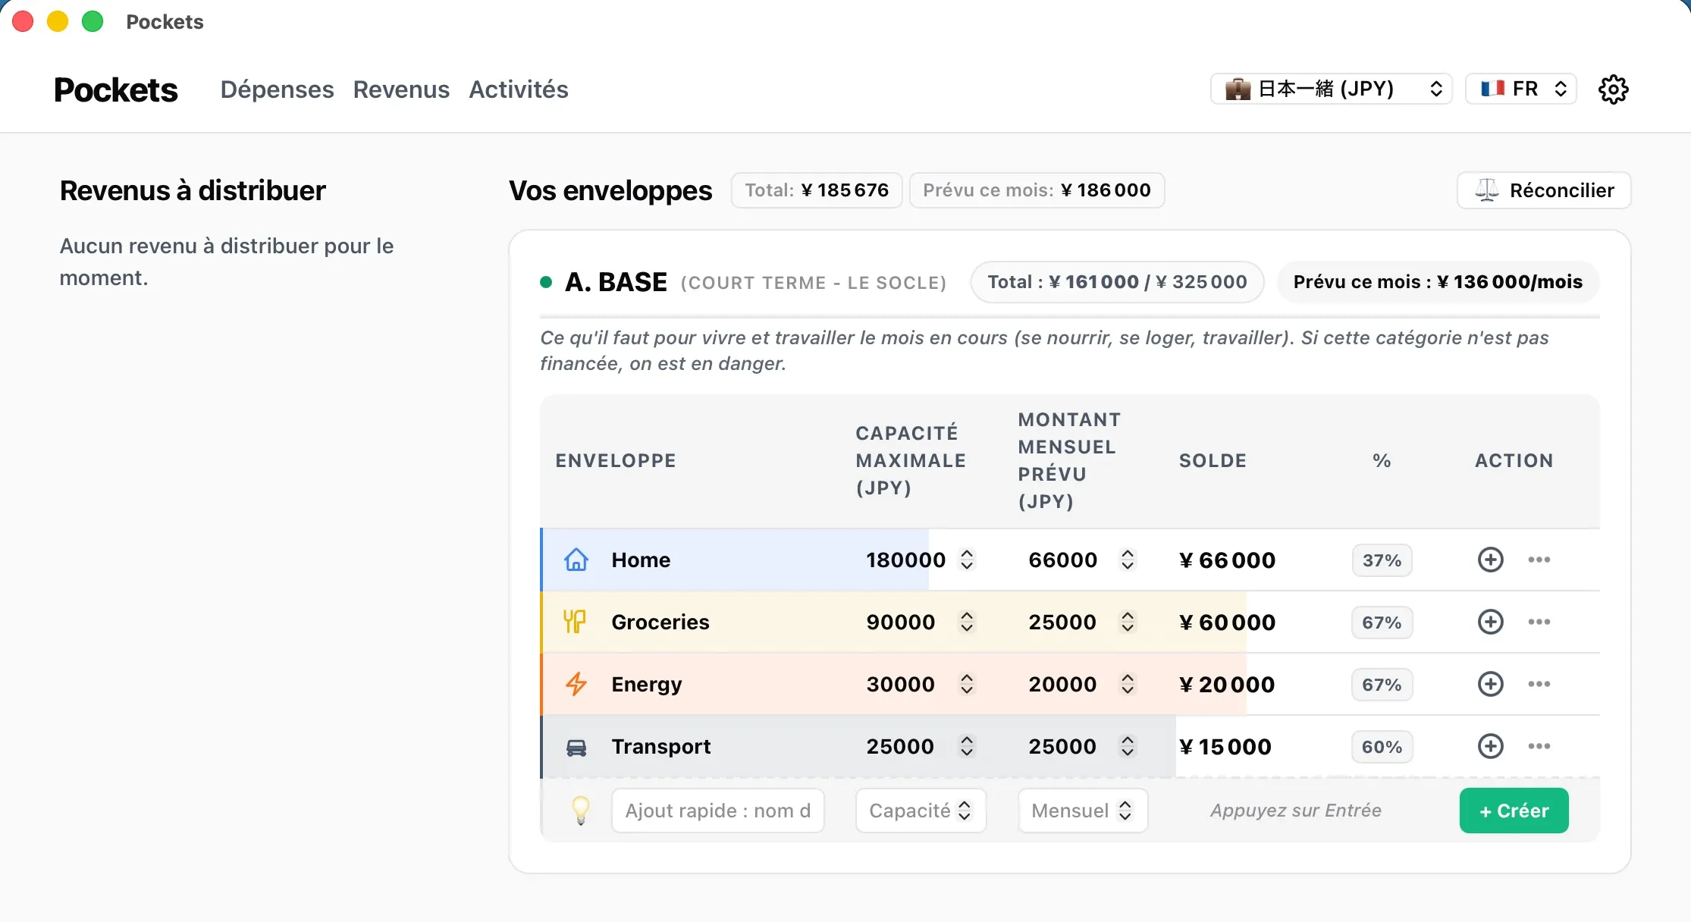Click the Groceries fork and knife icon
Image resolution: width=1691 pixels, height=922 pixels.
pos(575,622)
